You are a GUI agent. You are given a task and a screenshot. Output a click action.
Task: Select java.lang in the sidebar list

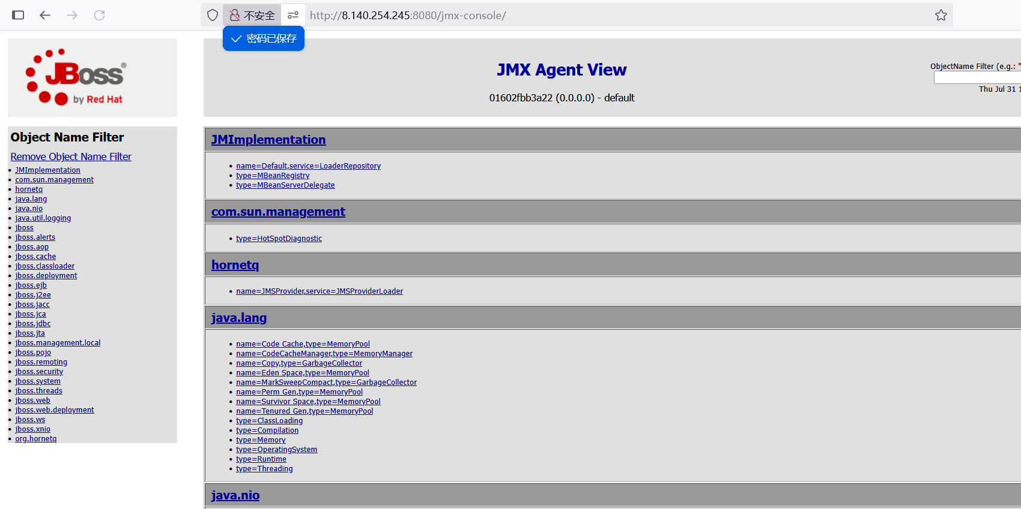pyautogui.click(x=31, y=199)
